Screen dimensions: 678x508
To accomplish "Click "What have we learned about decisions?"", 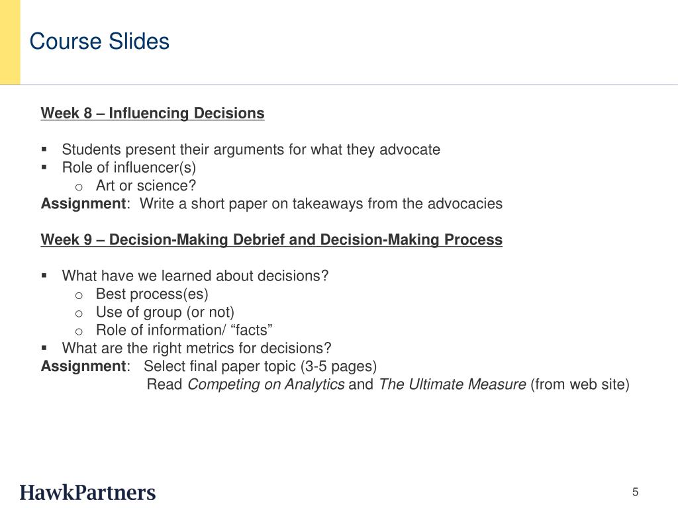I will tap(195, 276).
